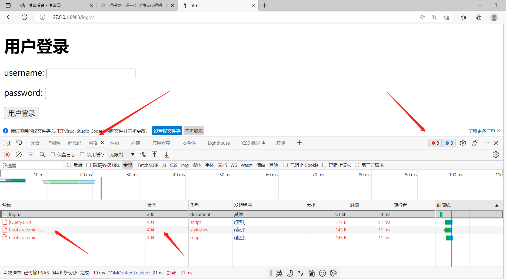The image size is (506, 279).
Task: Focus the 筛选器 filter box
Action: tap(32, 165)
